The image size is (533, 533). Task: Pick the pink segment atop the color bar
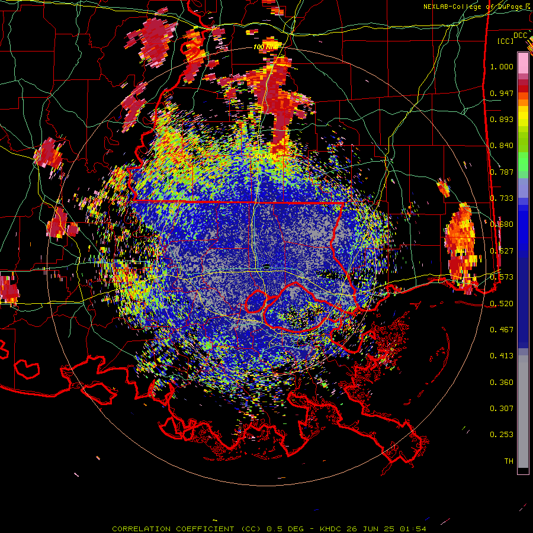[x=523, y=63]
